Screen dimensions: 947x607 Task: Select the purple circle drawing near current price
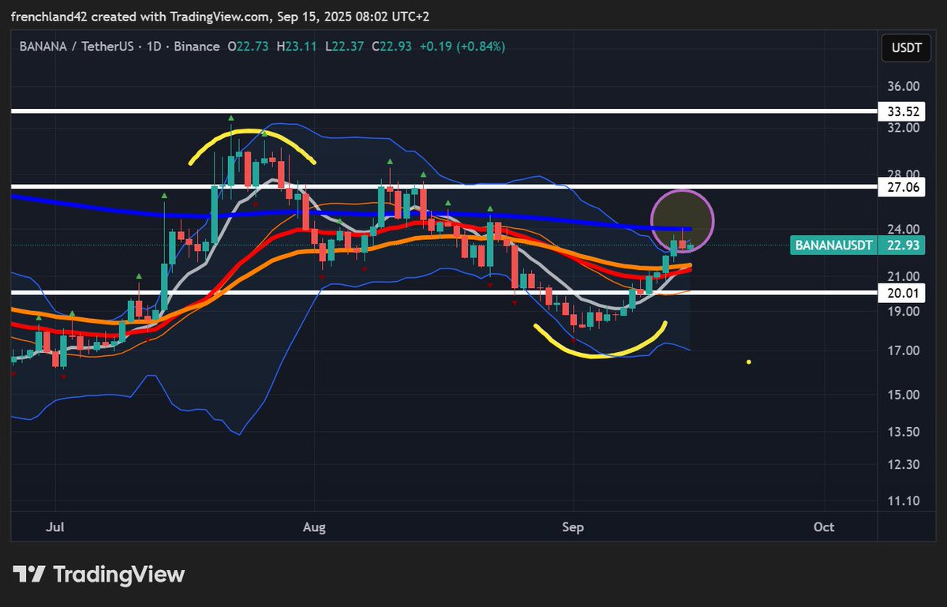[683, 221]
